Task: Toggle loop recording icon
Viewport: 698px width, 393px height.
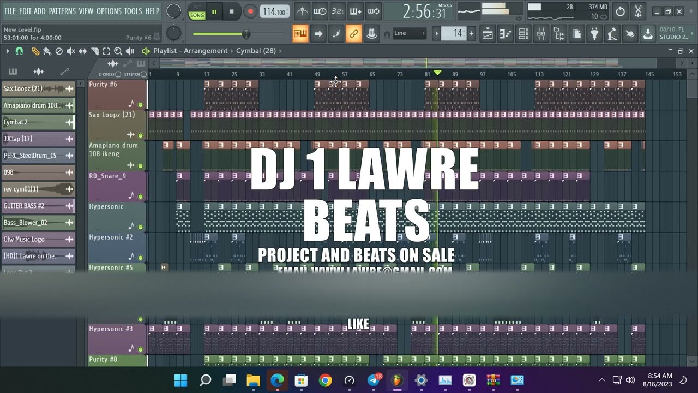Action: coord(374,11)
